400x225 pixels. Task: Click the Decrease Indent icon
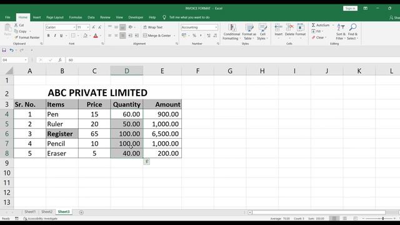tap(131, 36)
